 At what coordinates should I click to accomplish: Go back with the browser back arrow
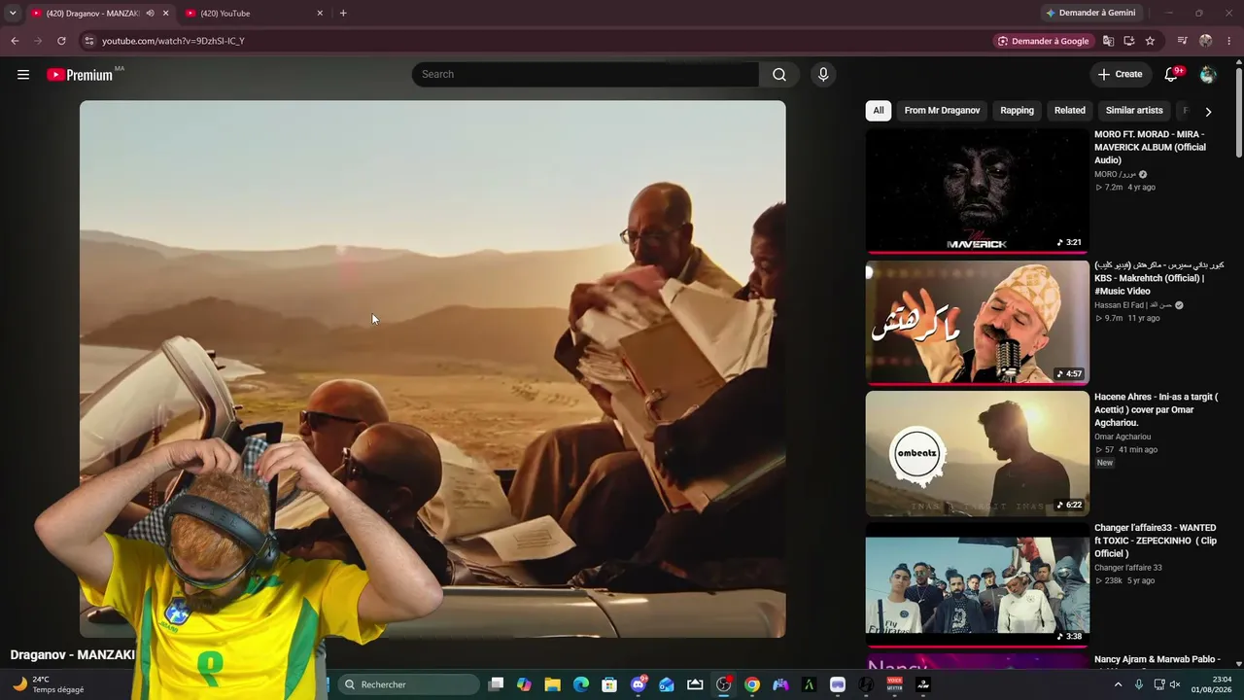click(15, 41)
